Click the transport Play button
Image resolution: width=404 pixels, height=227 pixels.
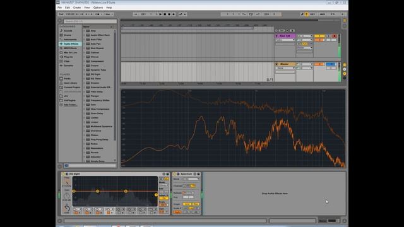pyautogui.click(x=160, y=15)
